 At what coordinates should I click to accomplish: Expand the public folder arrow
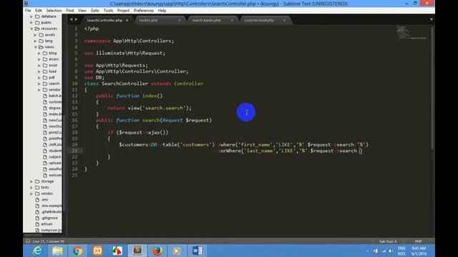pyautogui.click(x=31, y=22)
